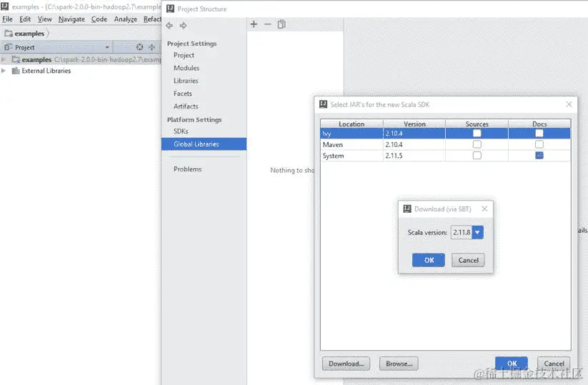Close the Select JAR's dialog
Screen dimensions: 588x385
point(569,104)
